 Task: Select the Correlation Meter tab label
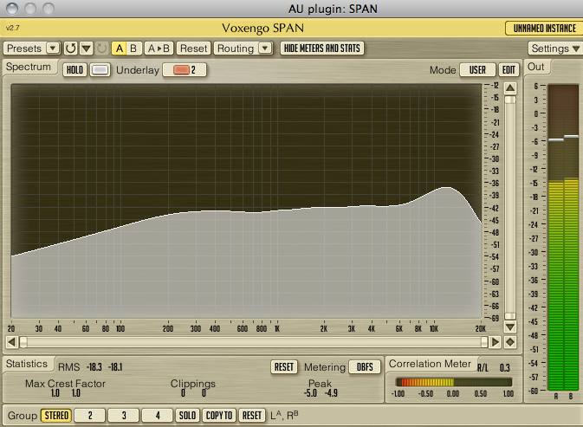(430, 364)
